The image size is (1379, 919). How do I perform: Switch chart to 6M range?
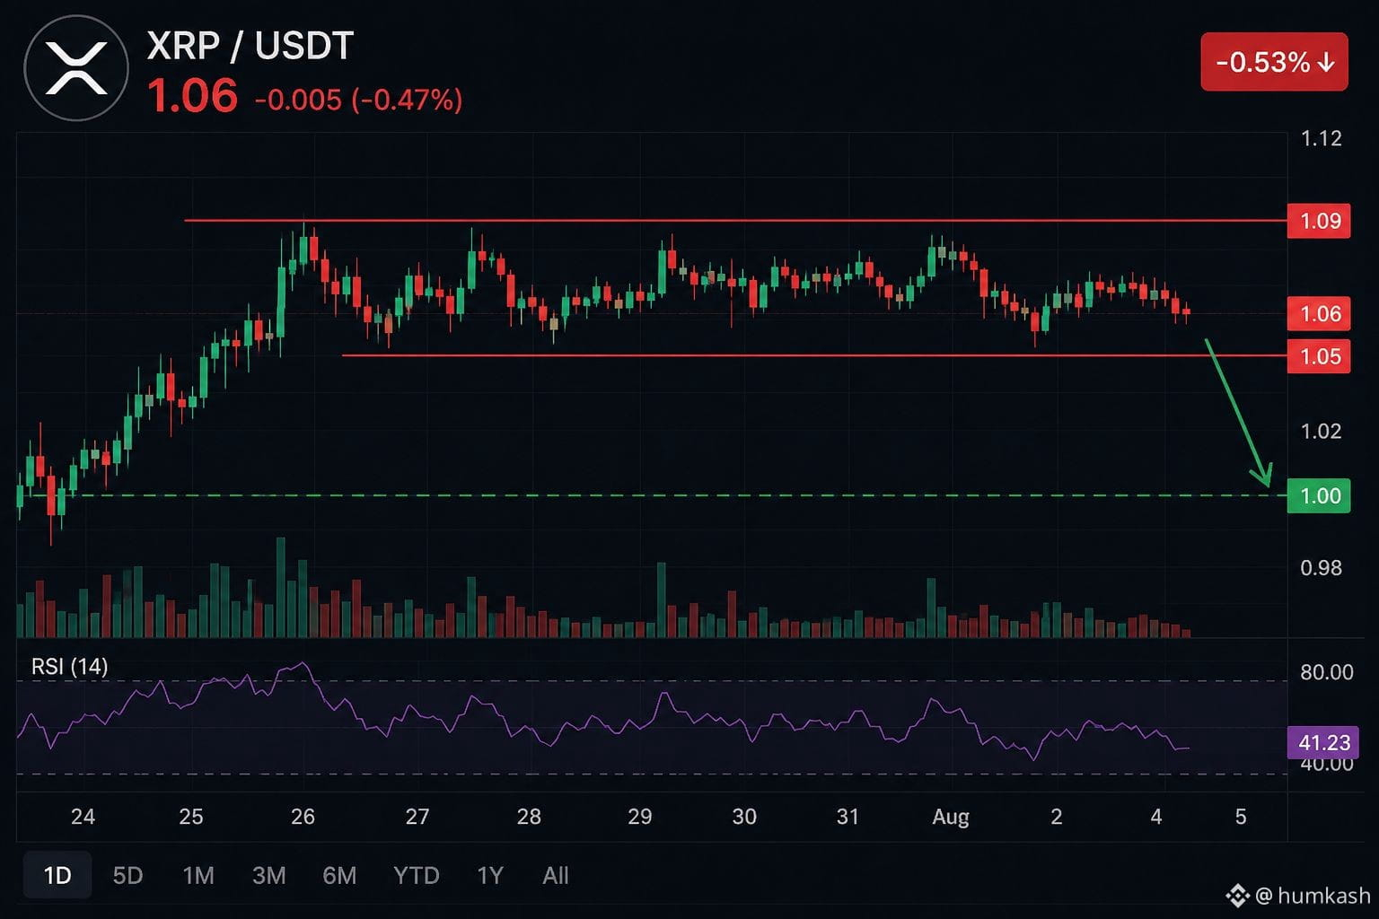coord(339,875)
